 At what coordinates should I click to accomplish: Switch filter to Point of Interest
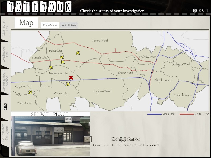click(x=69, y=25)
